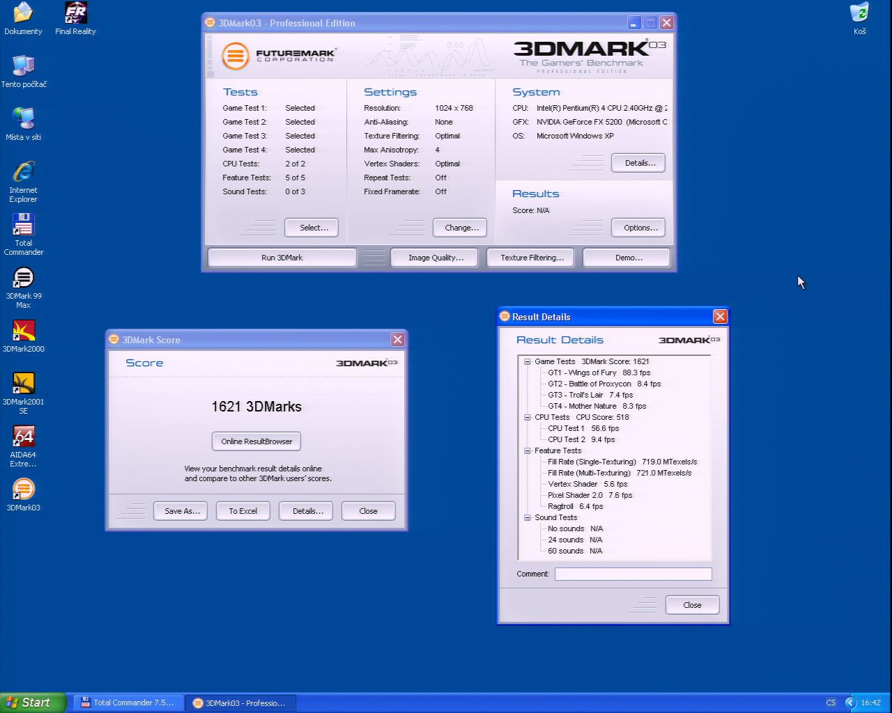Select the 3DMark2000 desktop shortcut
Image resolution: width=892 pixels, height=713 pixels.
[24, 336]
